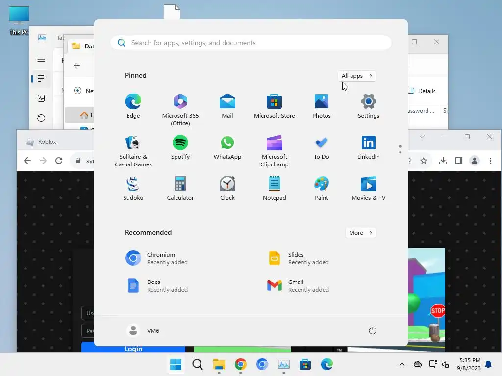Reload the Roblox page in browser

point(59,161)
